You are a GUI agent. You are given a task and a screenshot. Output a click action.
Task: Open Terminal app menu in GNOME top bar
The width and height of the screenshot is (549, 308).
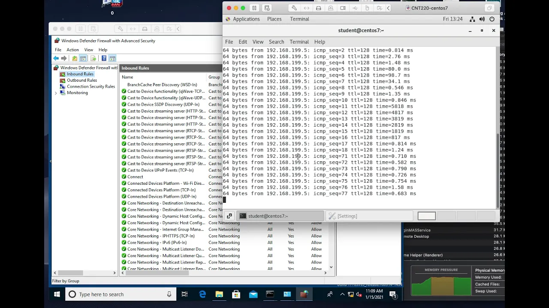tap(299, 19)
